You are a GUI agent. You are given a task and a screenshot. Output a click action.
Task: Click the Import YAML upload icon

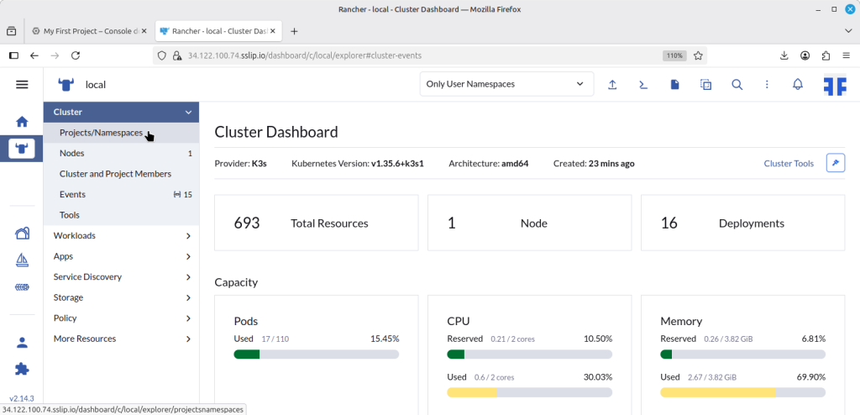pyautogui.click(x=612, y=85)
